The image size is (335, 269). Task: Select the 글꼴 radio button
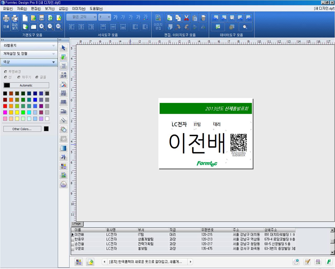tap(37, 77)
